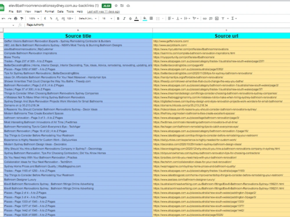290x217 pixels.
Task: Format as currency with £ icon
Action: 45,19
